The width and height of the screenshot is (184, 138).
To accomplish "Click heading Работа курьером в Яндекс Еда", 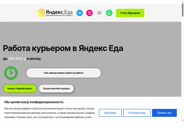I will coord(63,48).
